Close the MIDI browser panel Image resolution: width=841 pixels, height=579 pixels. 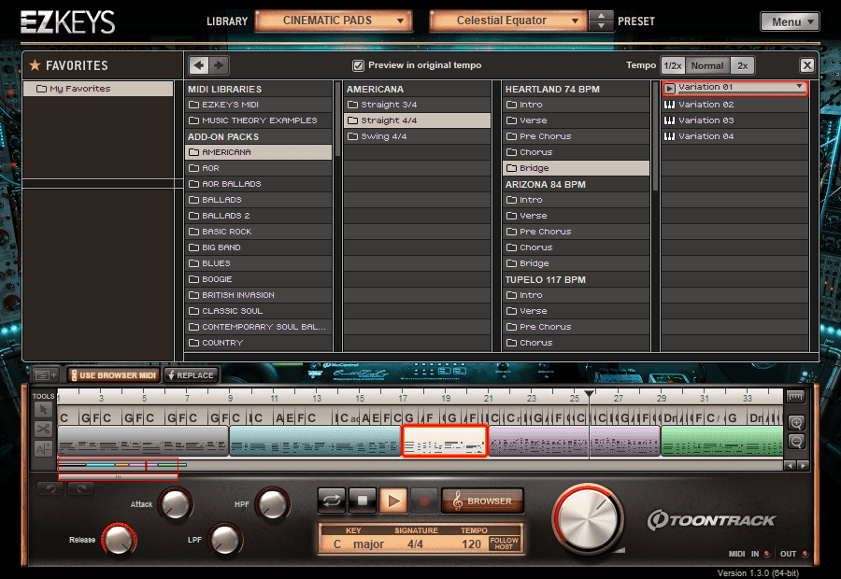[806, 65]
